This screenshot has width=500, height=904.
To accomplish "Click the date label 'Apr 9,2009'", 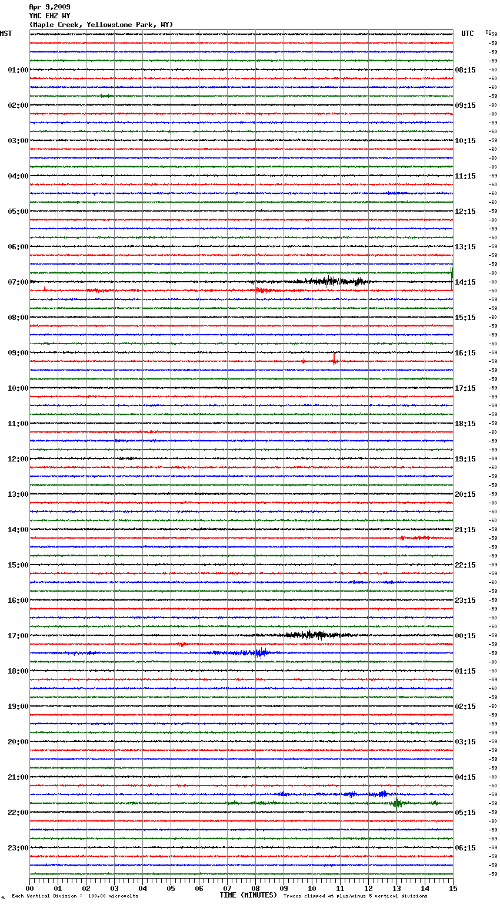I will [x=49, y=7].
